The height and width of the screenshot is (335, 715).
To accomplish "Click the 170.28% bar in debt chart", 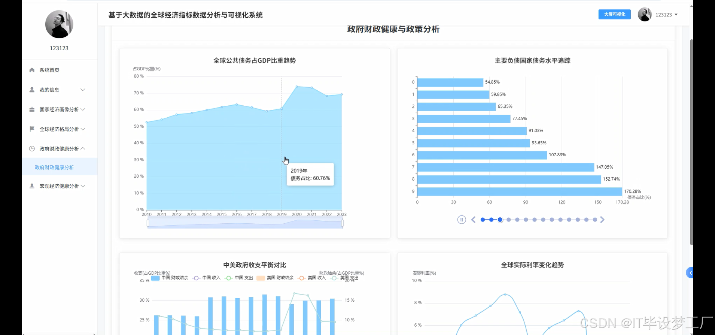I will tap(520, 191).
